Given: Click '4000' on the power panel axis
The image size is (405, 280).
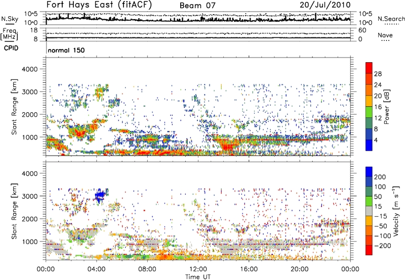Looking at the screenshot, I should (x=30, y=69).
